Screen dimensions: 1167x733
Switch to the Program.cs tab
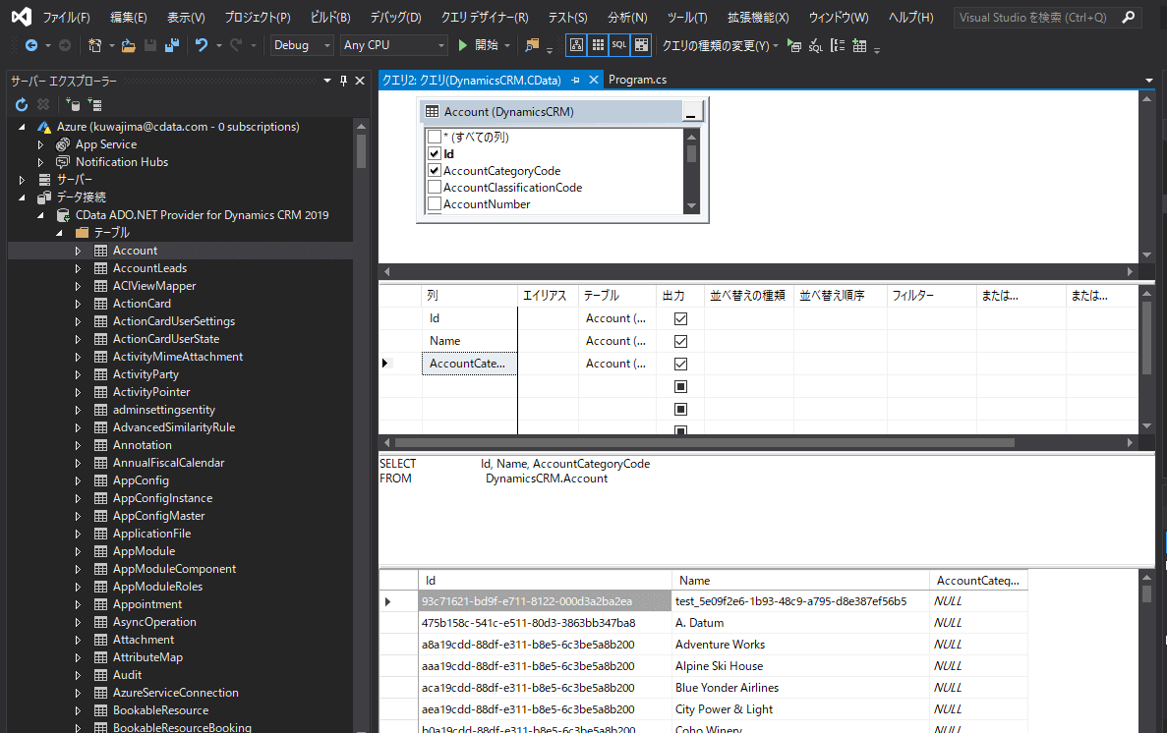pos(637,80)
